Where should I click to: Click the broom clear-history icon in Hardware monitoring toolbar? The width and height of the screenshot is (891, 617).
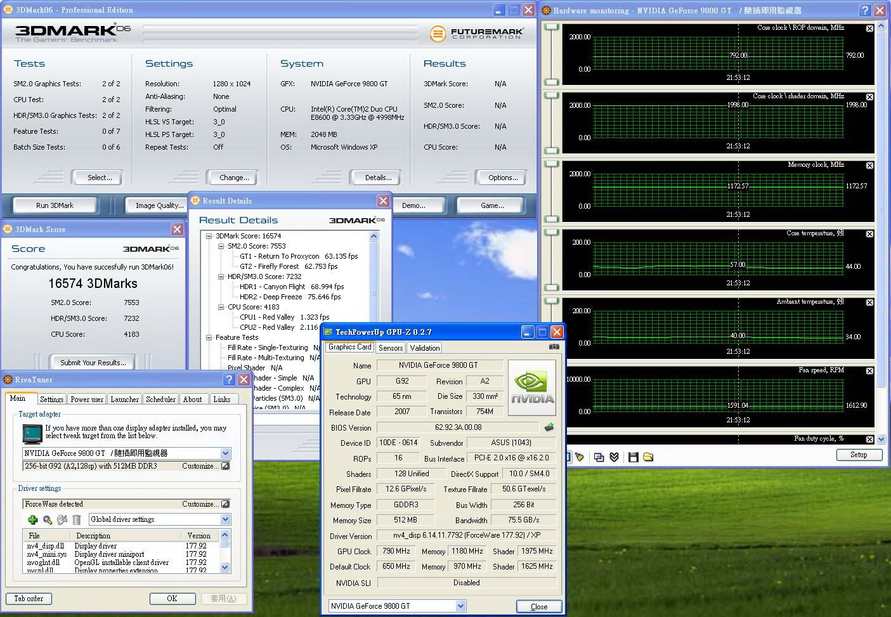coord(580,457)
